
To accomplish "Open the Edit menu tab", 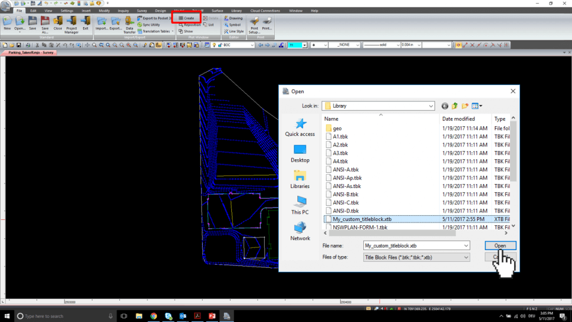I will point(33,11).
